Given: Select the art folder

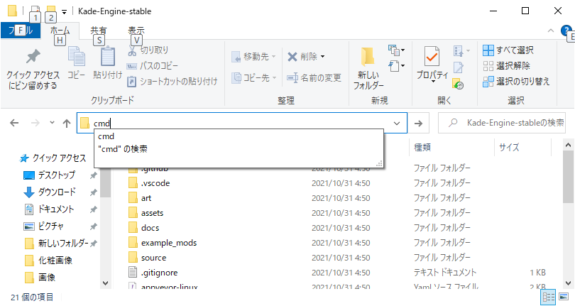Looking at the screenshot, I should click(146, 198).
